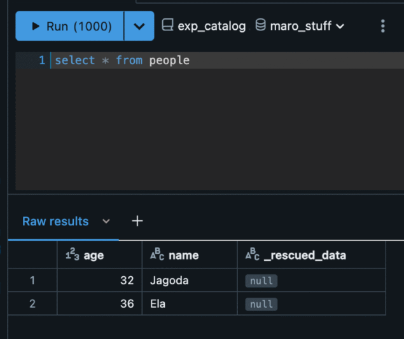The height and width of the screenshot is (339, 404).
Task: Click the numeric type icon beside age
Action: [72, 255]
